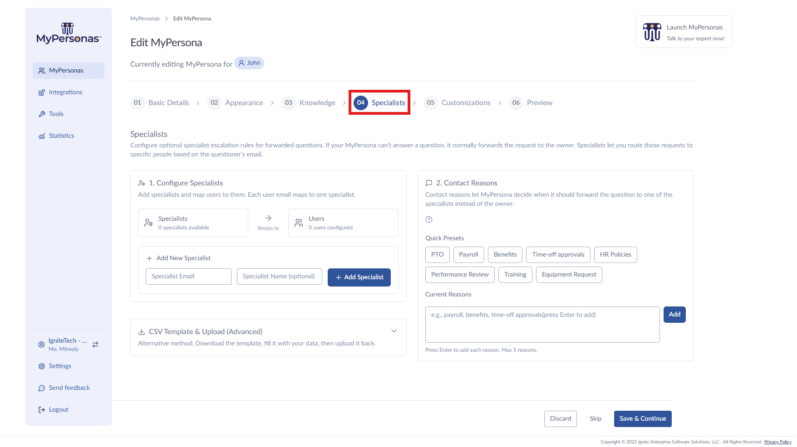Focus the Current Reasons text box
The width and height of the screenshot is (797, 447).
tap(542, 325)
